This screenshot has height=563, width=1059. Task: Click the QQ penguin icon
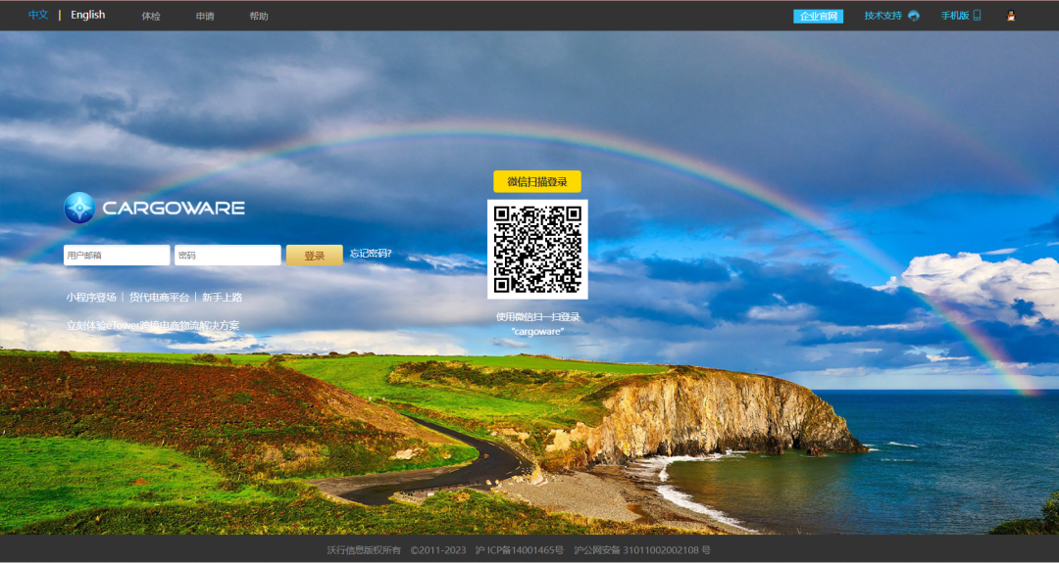click(1011, 16)
